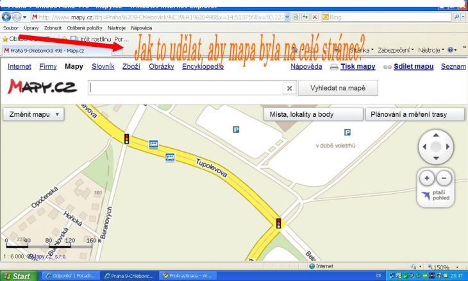Open the Slovník link
Viewport: 468px width, 281px height.
[103, 66]
